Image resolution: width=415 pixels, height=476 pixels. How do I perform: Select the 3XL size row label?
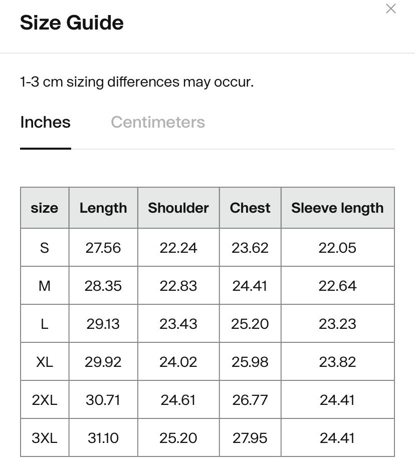pyautogui.click(x=45, y=438)
